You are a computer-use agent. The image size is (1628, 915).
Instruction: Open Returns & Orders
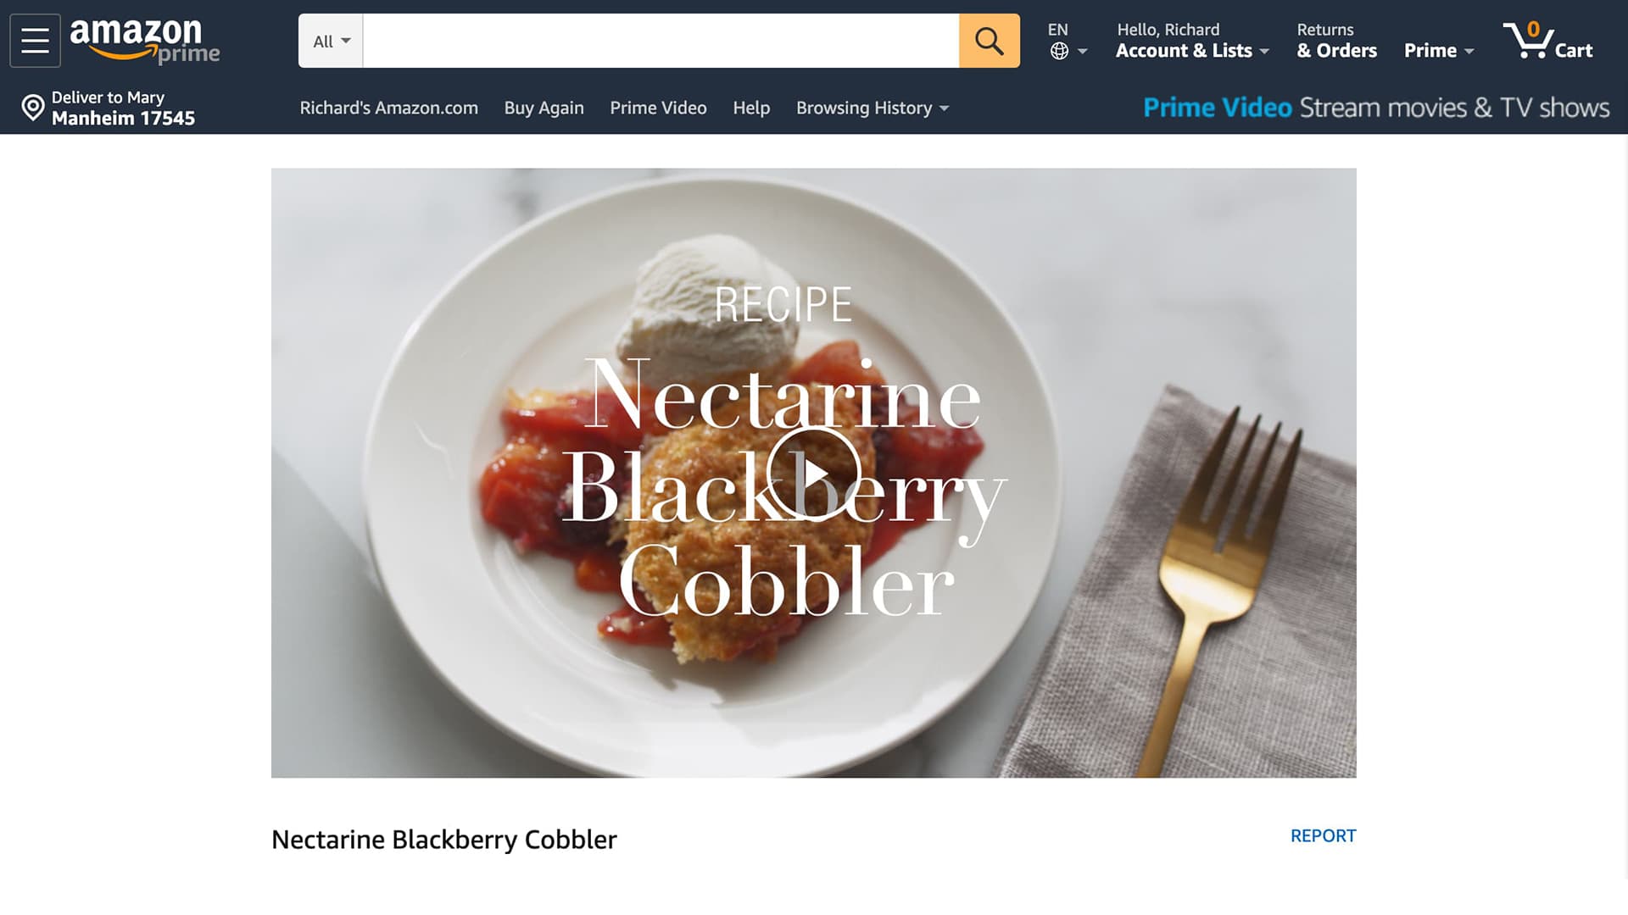tap(1336, 41)
